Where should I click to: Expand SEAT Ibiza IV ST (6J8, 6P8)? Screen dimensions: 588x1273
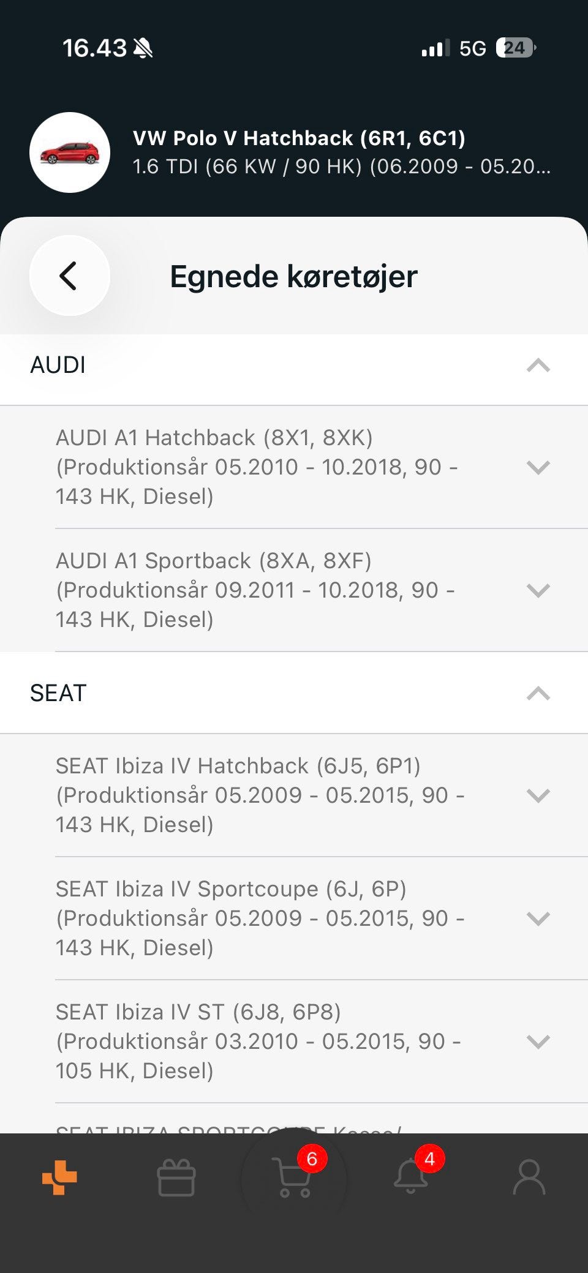[x=294, y=1042]
